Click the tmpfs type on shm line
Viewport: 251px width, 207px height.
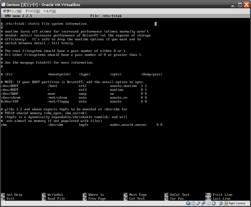(83, 125)
